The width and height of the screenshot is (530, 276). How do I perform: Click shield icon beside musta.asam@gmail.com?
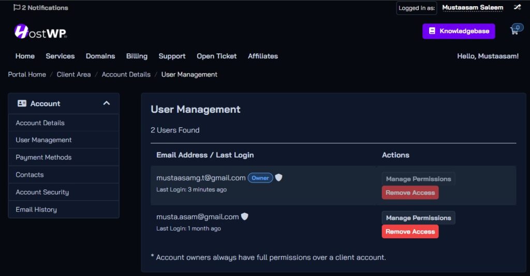(244, 216)
